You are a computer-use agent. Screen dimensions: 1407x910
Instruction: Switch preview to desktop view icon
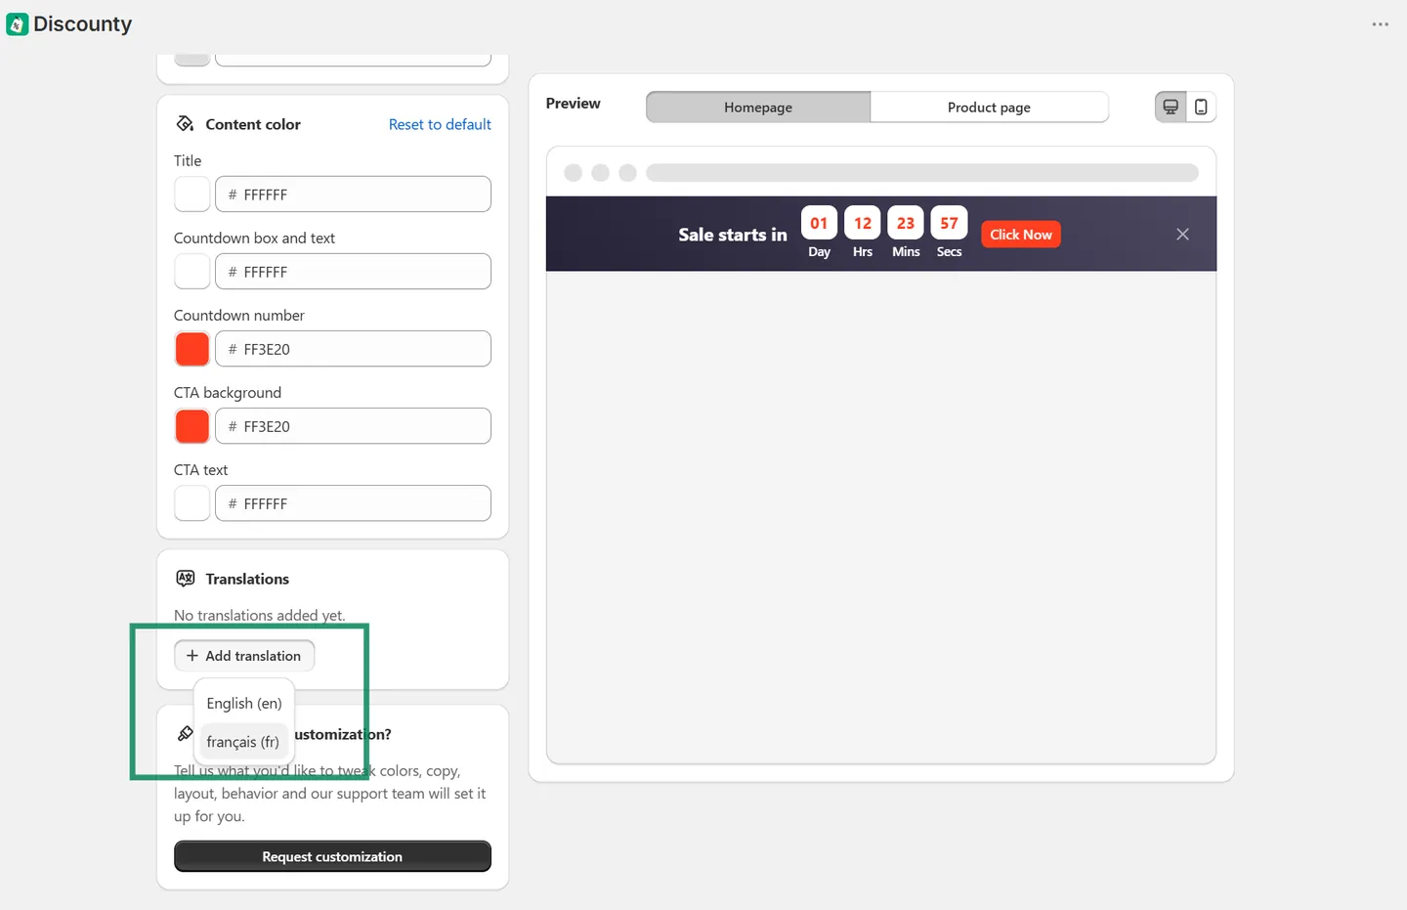click(x=1171, y=108)
